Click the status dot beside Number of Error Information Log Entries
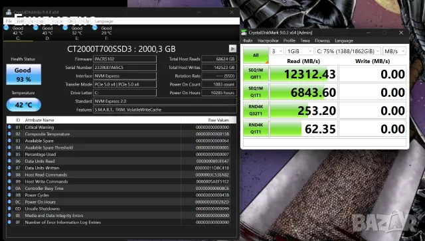The width and height of the screenshot is (425, 241). pos(9,222)
